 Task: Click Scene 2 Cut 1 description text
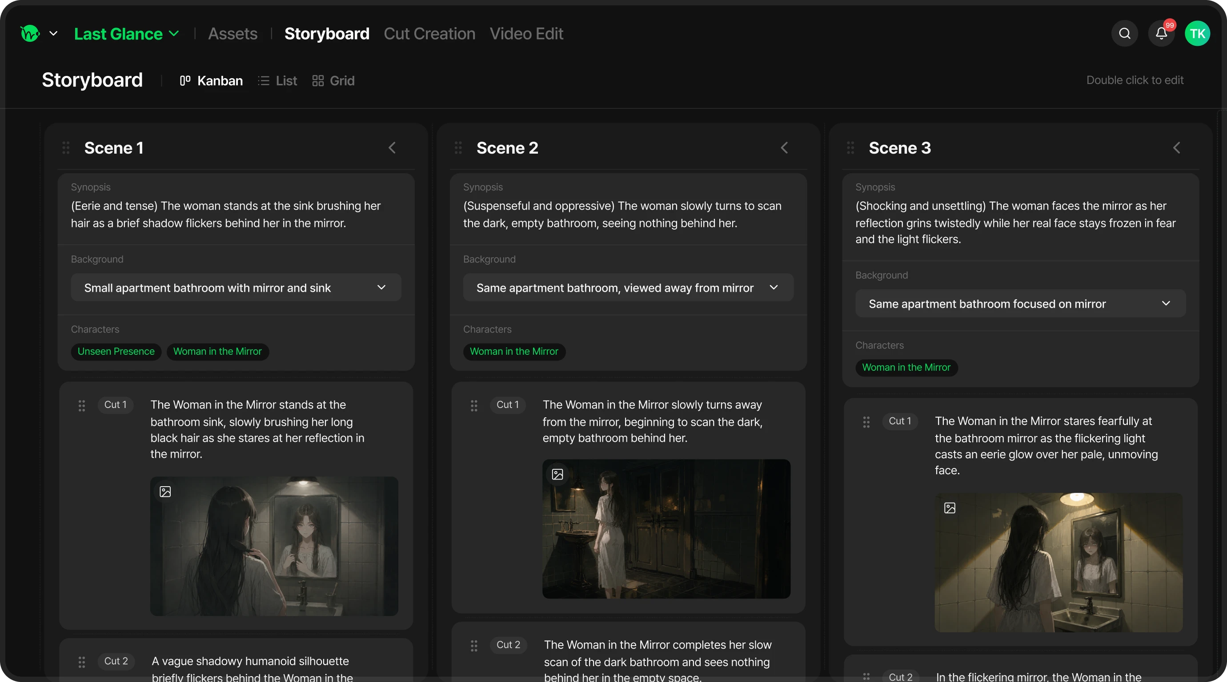pyautogui.click(x=653, y=421)
